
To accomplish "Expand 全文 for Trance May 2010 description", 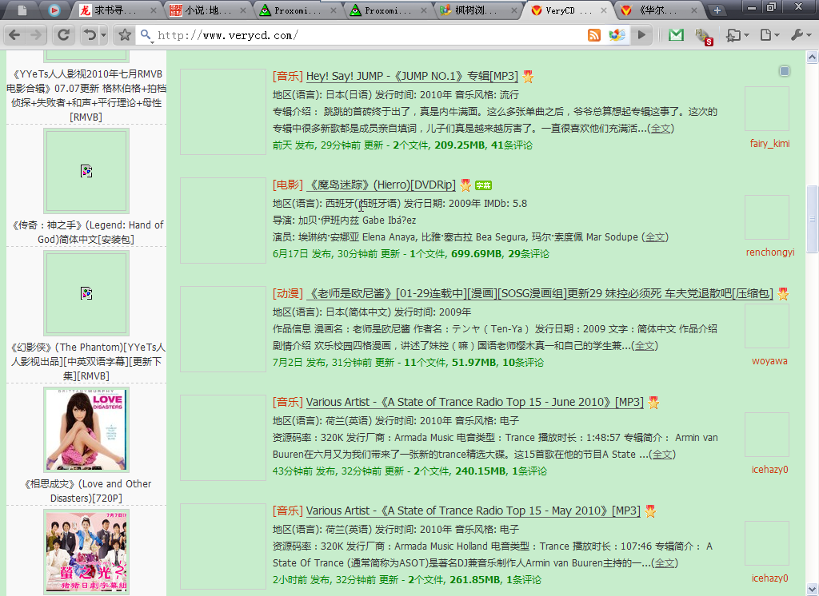I will click(665, 562).
